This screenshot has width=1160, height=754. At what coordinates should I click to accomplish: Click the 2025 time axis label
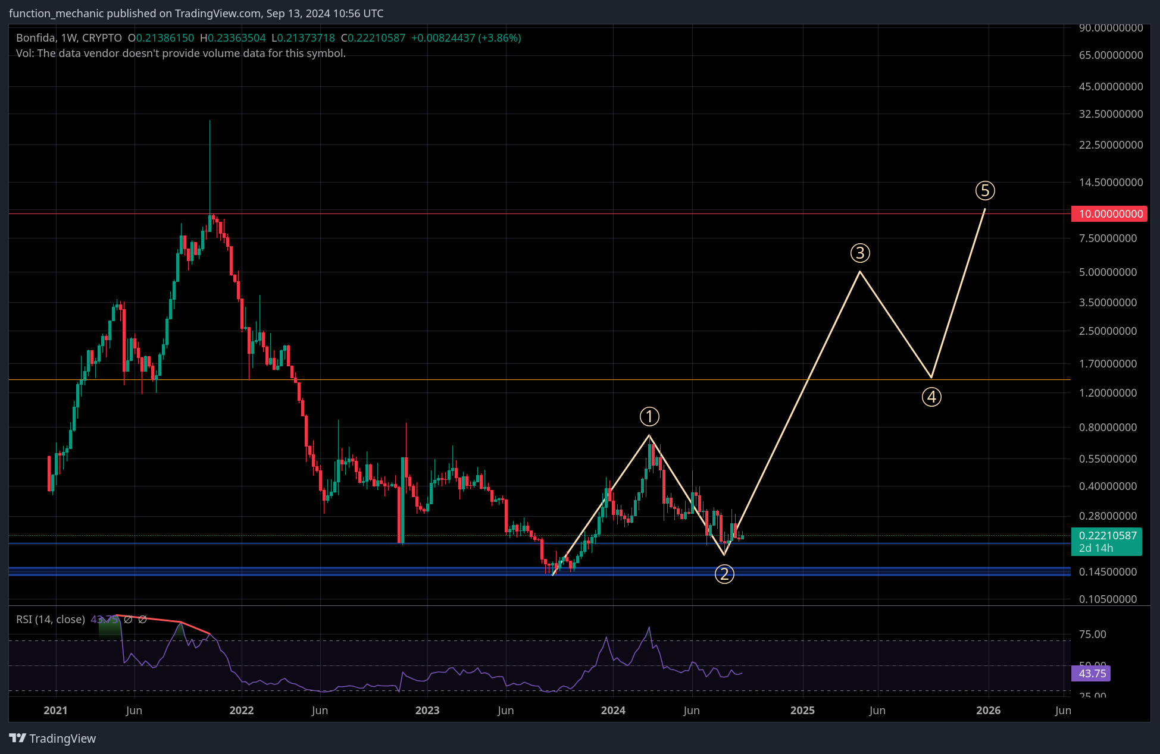point(802,711)
